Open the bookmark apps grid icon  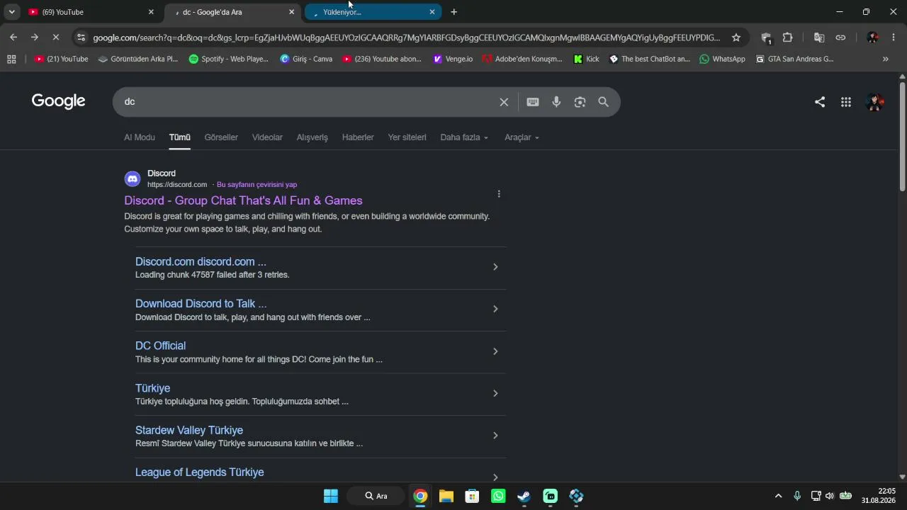coord(11,59)
